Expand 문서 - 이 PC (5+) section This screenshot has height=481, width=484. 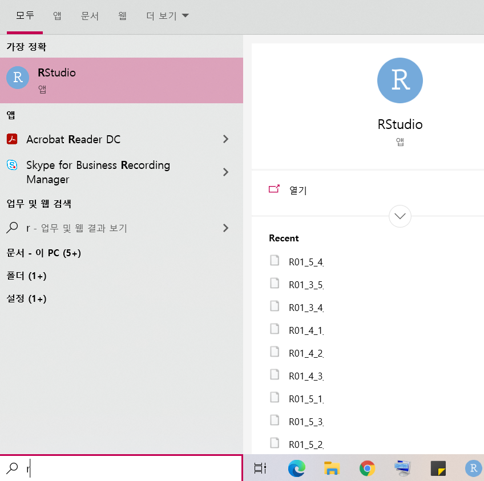[43, 253]
